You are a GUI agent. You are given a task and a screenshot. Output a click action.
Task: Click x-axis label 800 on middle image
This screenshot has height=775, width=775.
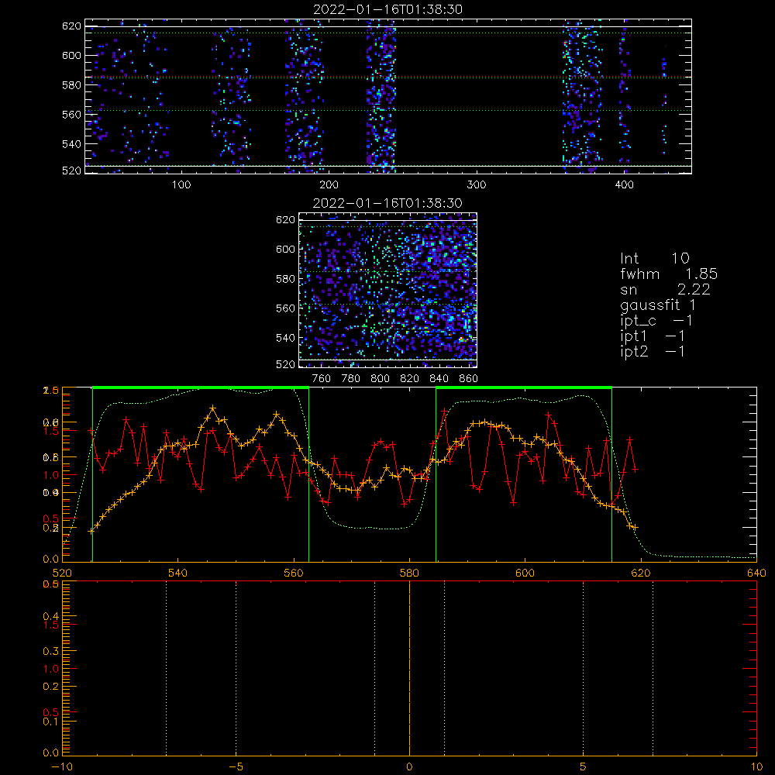(380, 379)
